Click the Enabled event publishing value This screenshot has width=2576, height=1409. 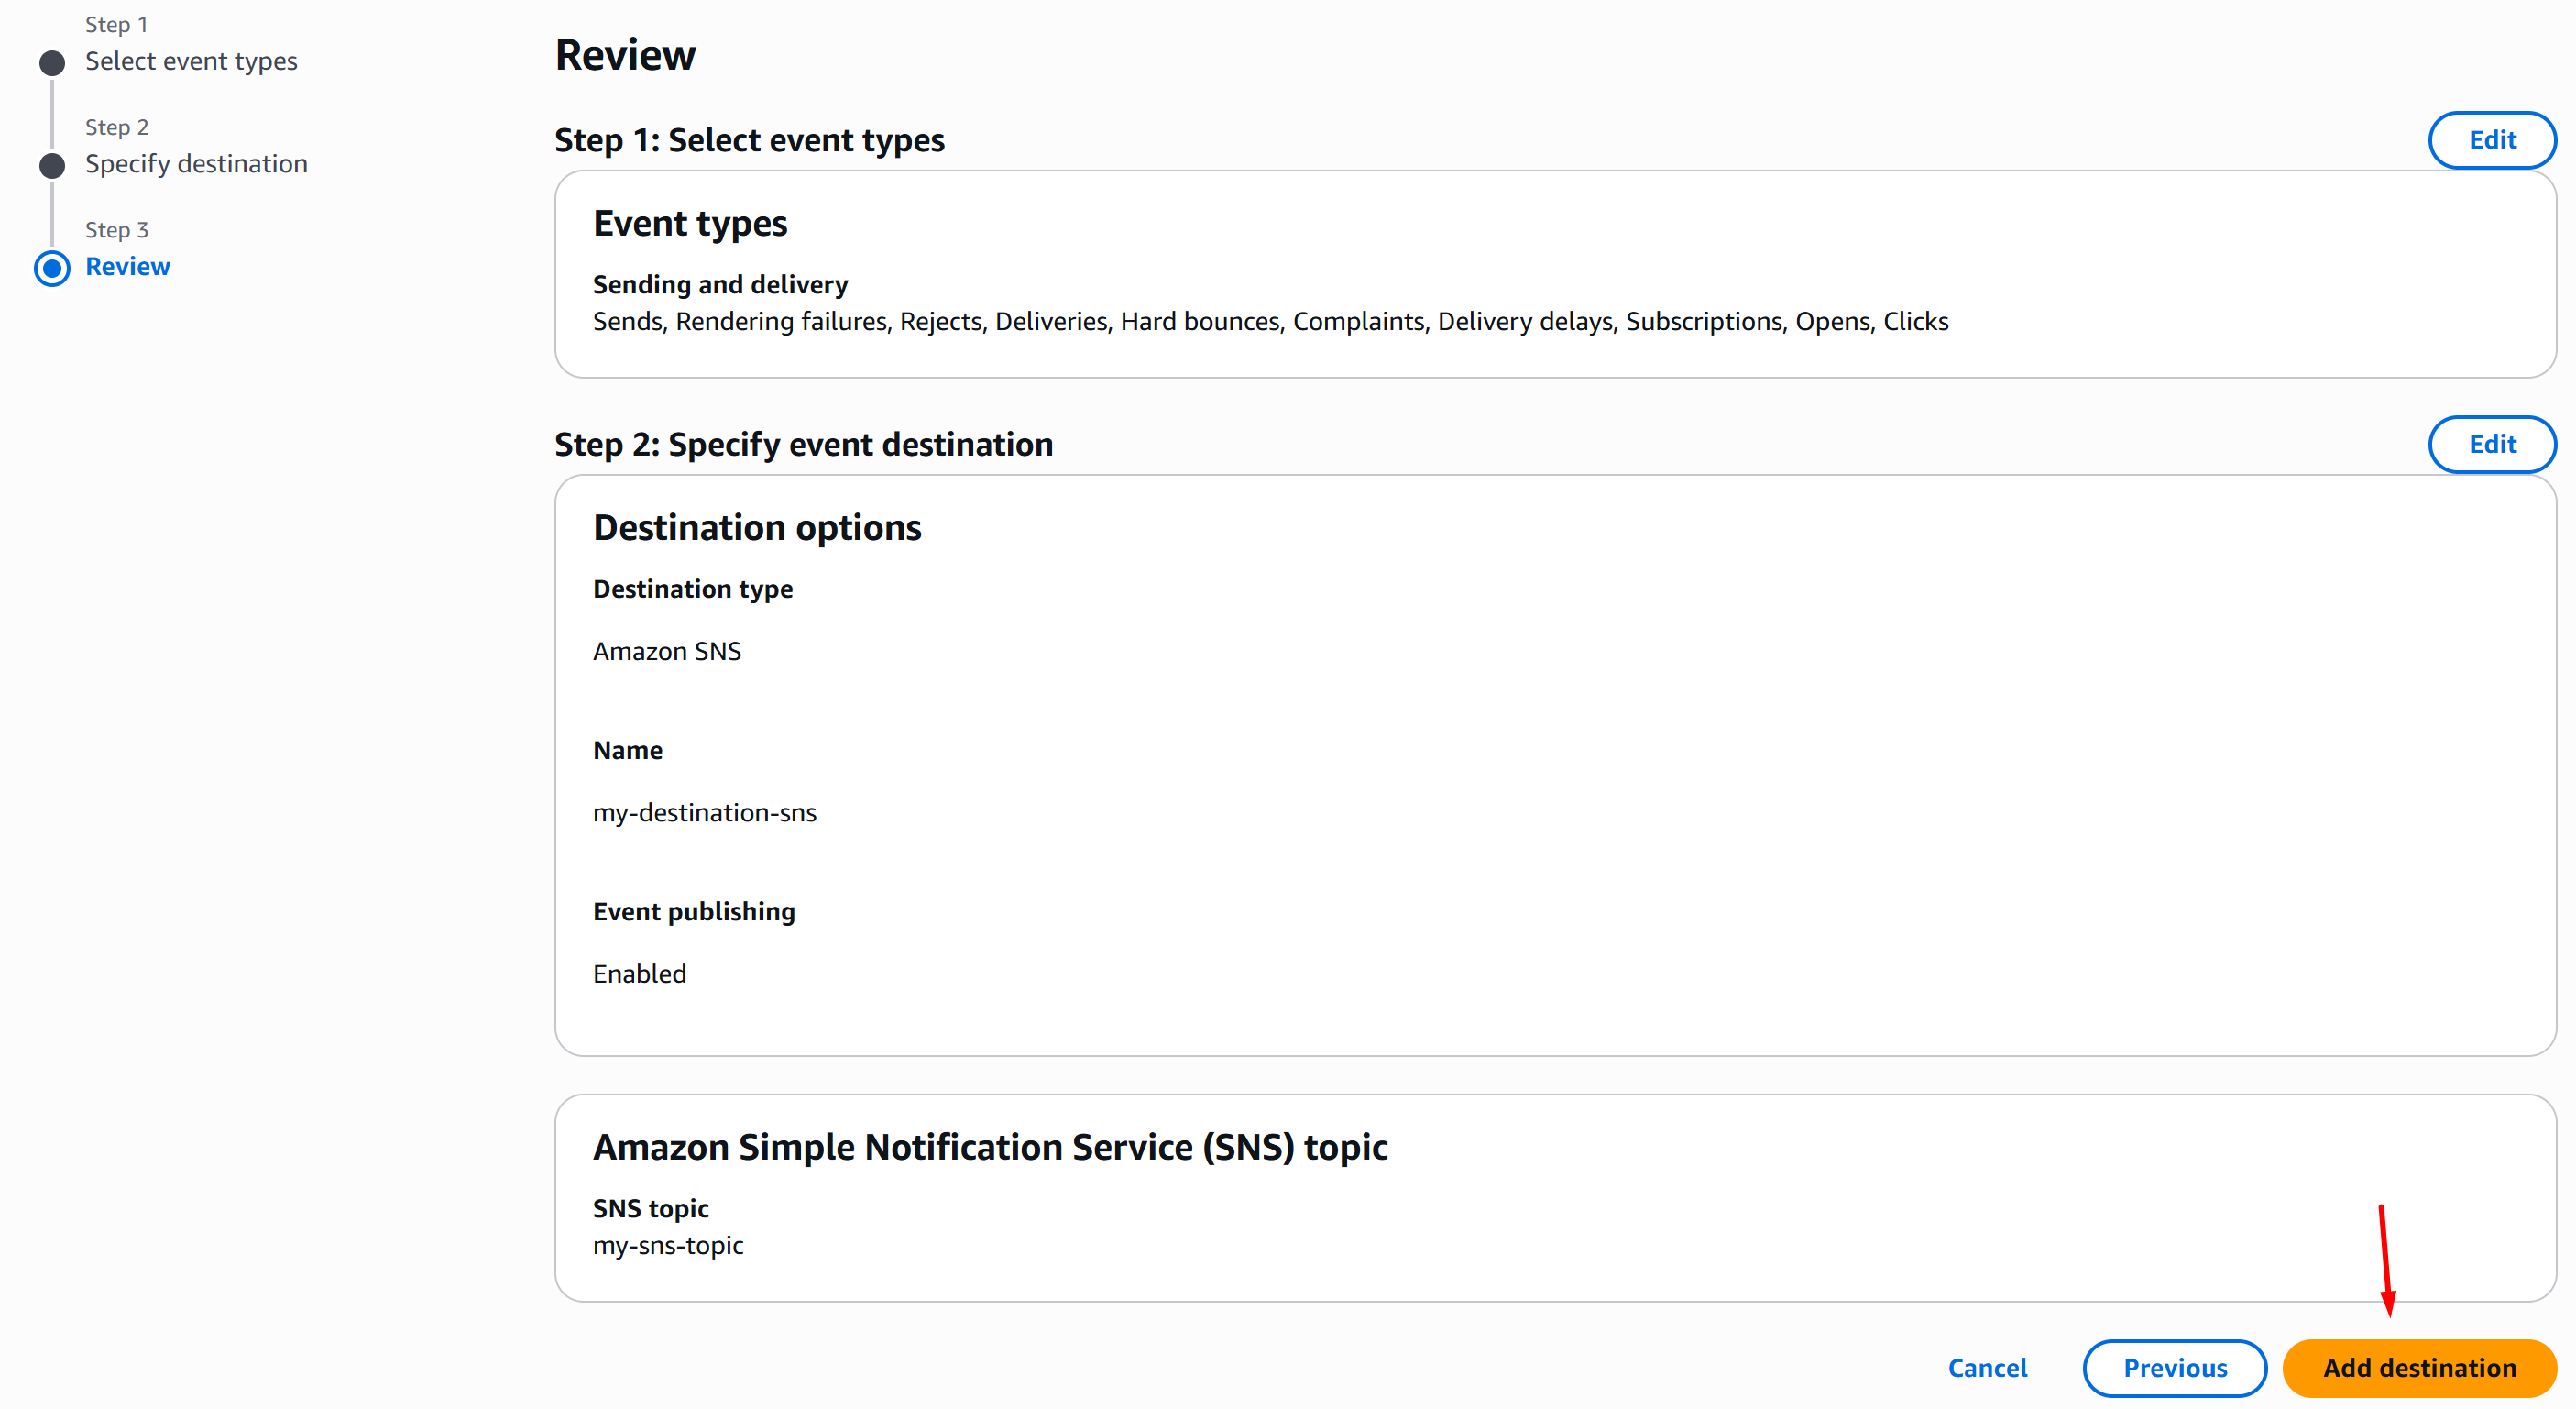(639, 974)
